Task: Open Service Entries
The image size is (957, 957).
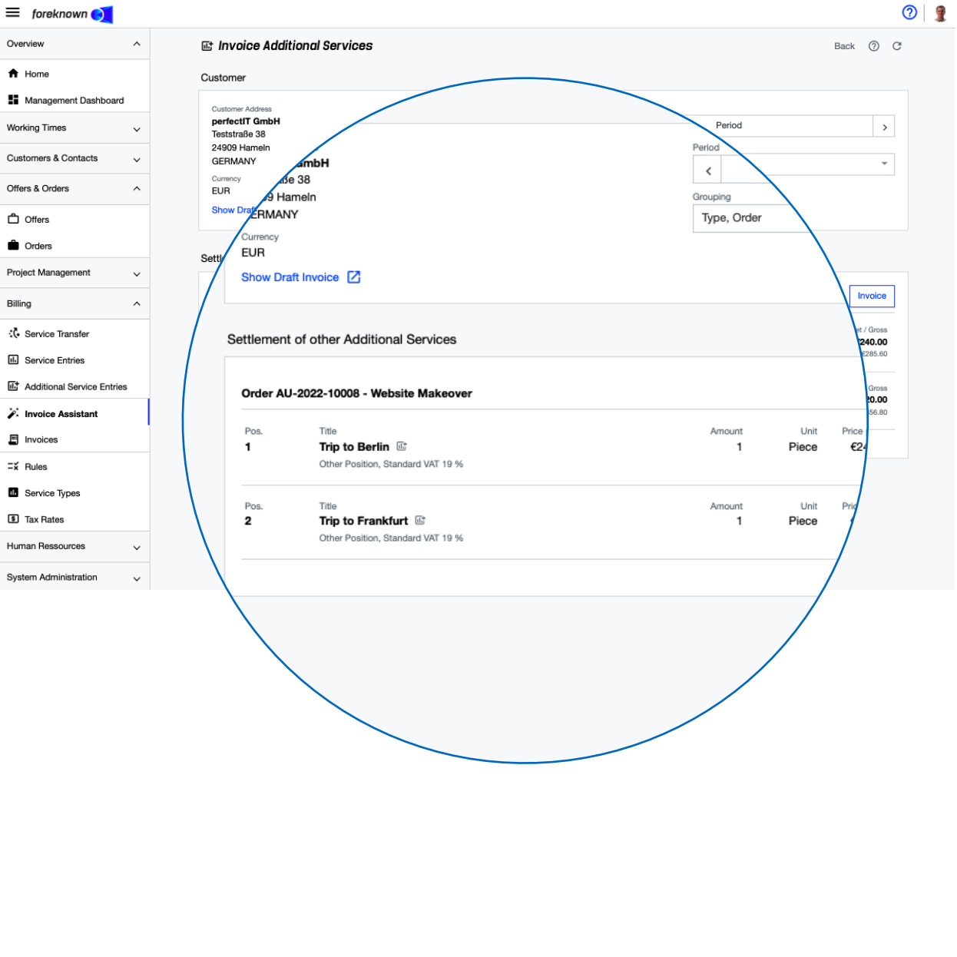Action: [55, 360]
